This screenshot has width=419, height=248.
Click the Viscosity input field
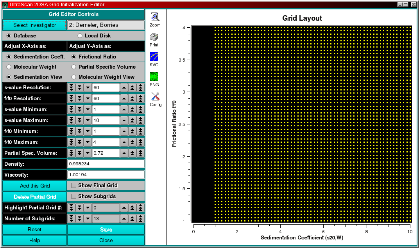106,175
